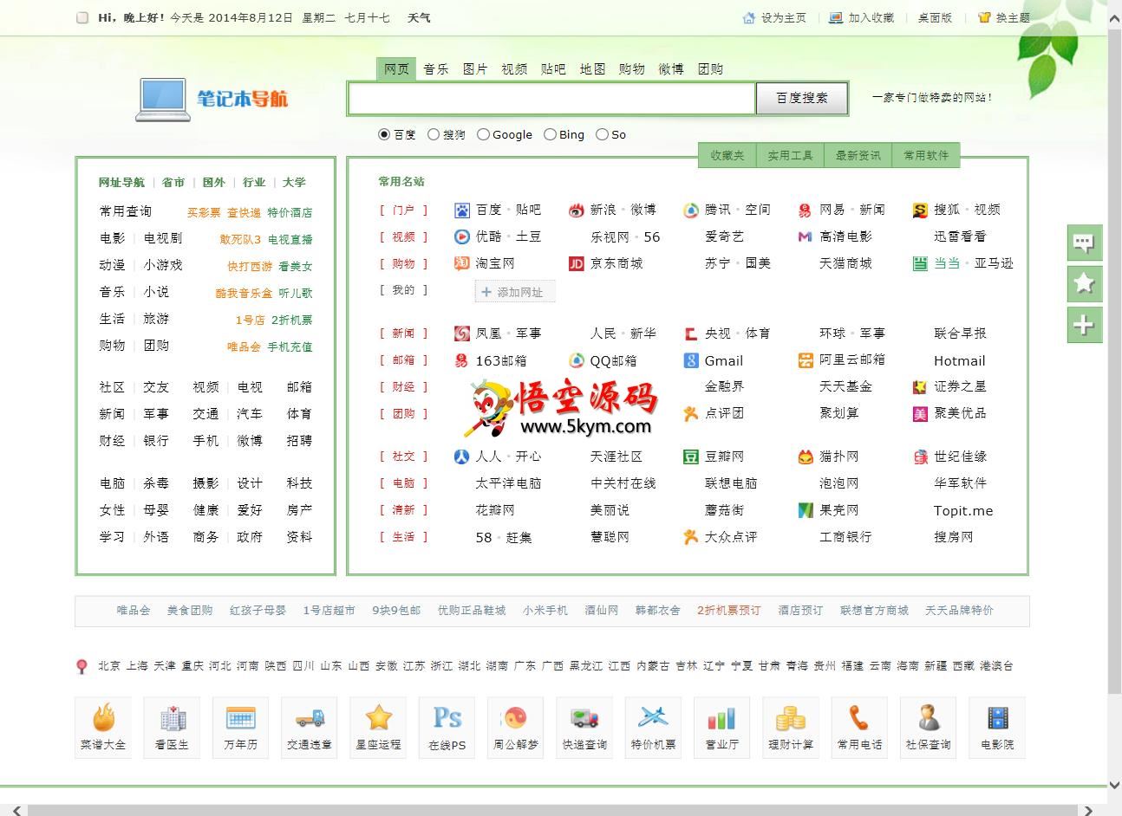This screenshot has height=816, width=1122.
Task: Open the 淘宝网 link
Action: pos(494,263)
